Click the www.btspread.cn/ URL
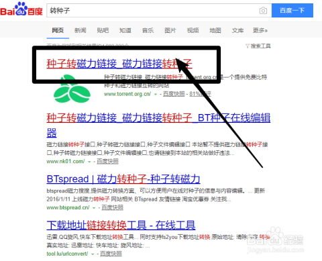 pos(68,207)
